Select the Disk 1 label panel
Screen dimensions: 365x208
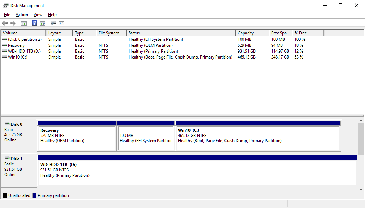pos(19,170)
